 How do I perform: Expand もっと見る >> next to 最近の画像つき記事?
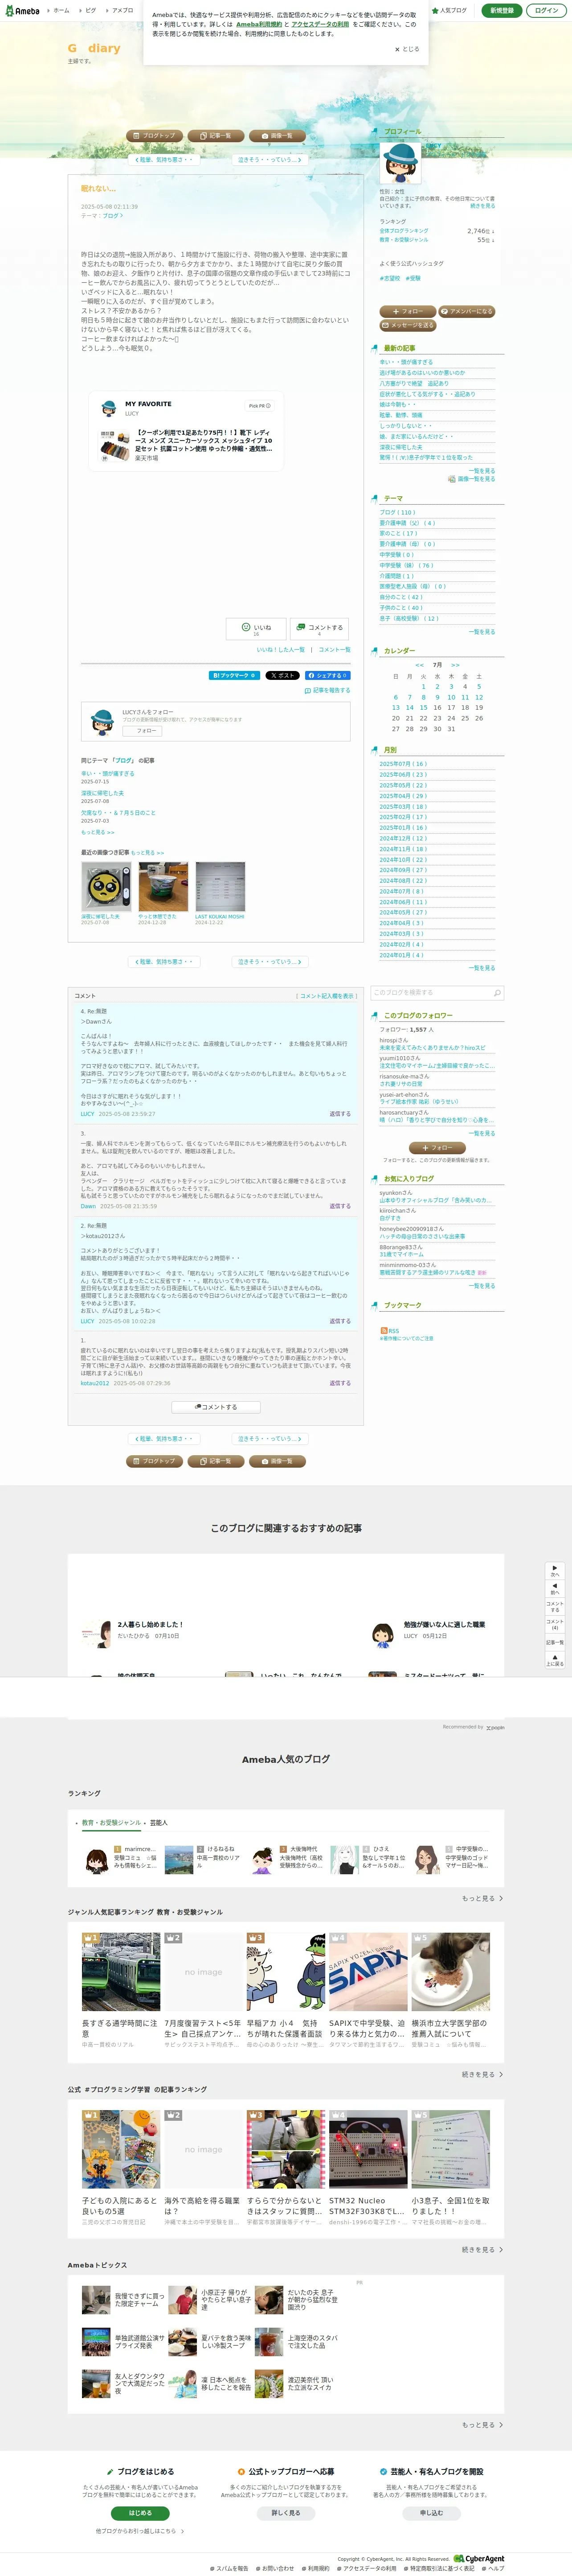click(x=147, y=853)
